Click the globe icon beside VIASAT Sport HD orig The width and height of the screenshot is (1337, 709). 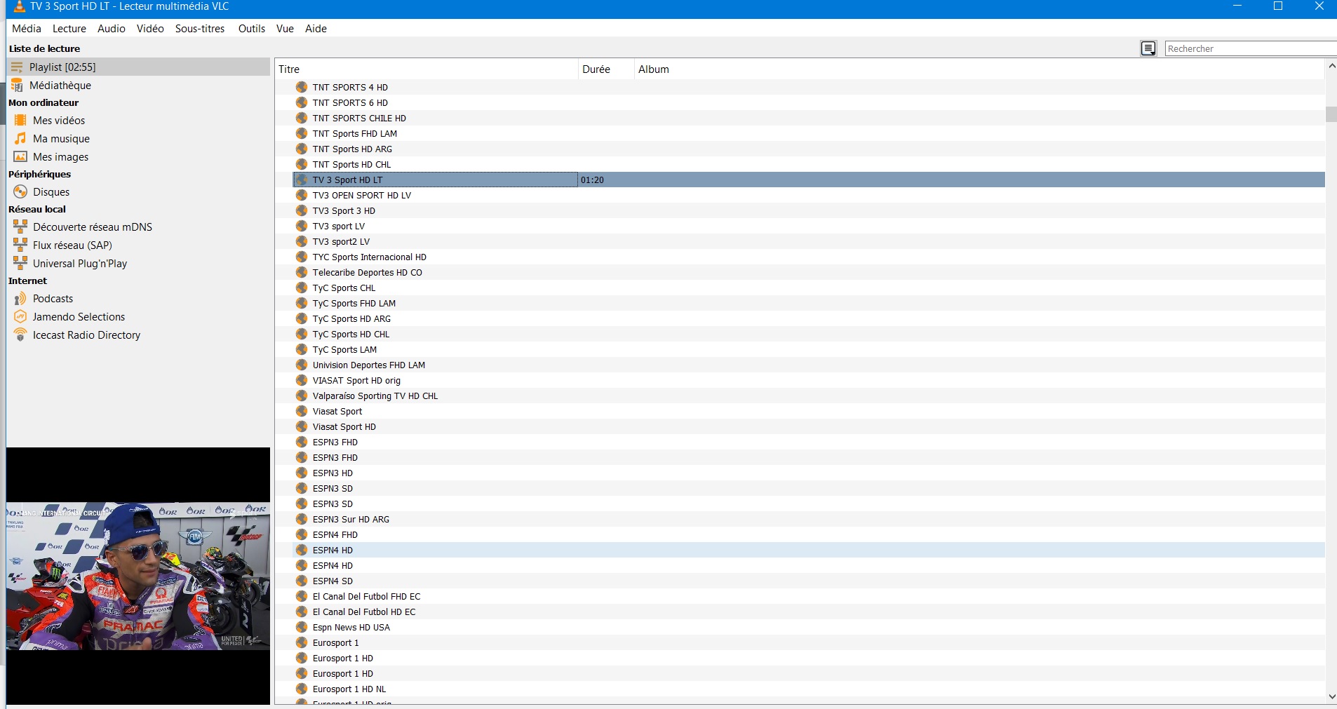click(302, 380)
